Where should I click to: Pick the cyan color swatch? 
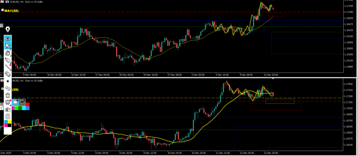(24, 108)
